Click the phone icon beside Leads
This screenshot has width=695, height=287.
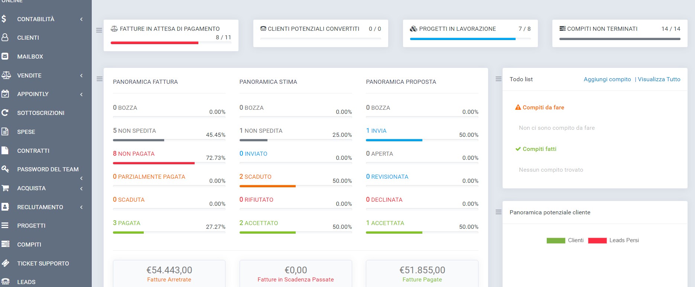5,282
